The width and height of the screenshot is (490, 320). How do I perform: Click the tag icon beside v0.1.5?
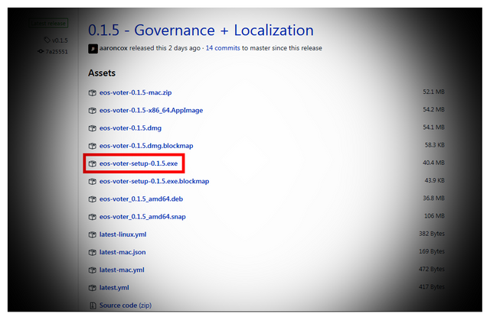point(47,40)
